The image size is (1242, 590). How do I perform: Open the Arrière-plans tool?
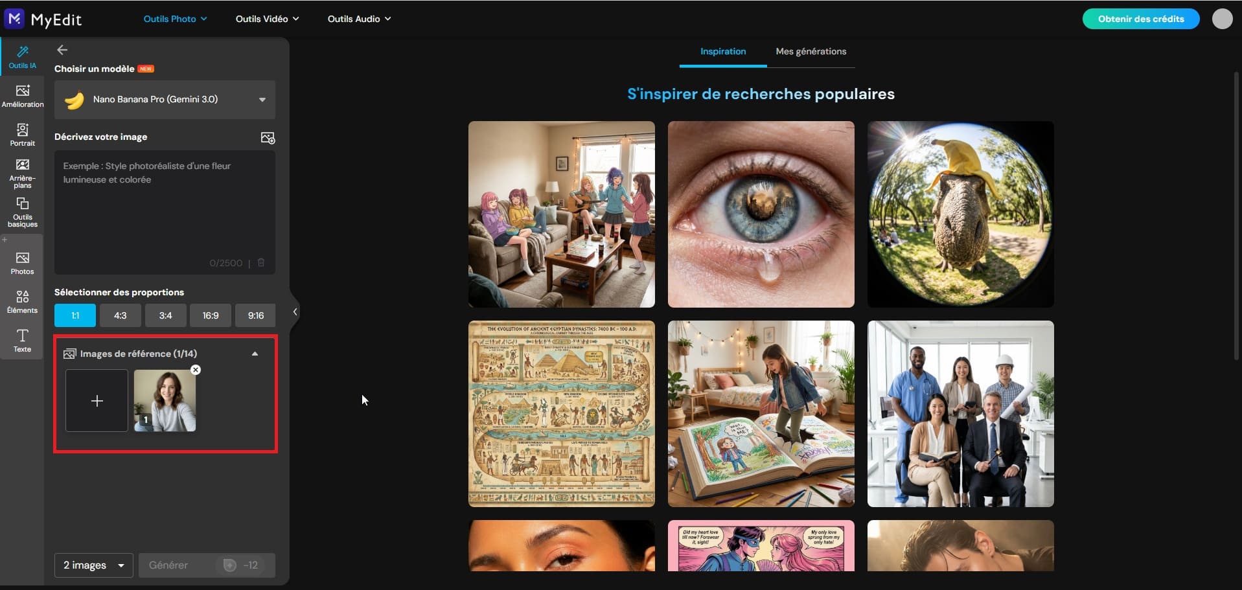tap(22, 173)
